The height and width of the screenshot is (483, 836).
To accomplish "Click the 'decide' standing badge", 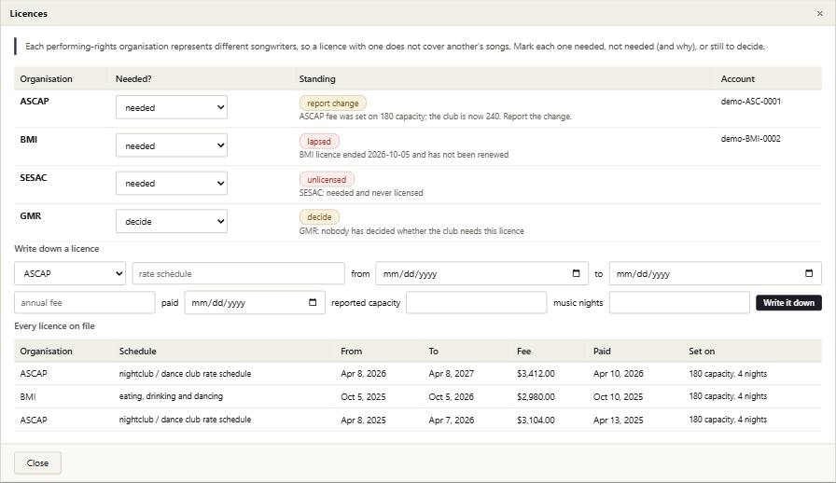I will 319,217.
